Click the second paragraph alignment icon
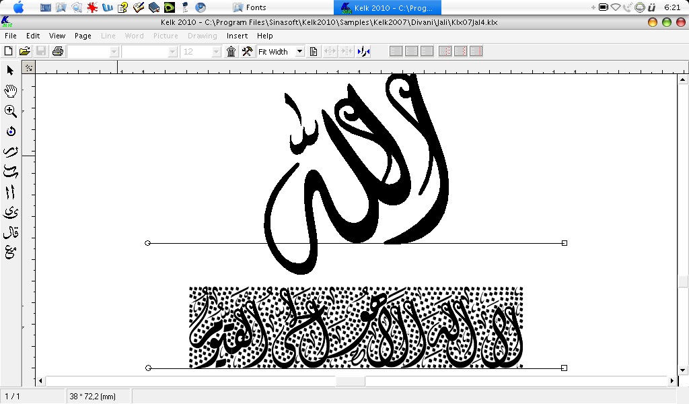Image resolution: width=689 pixels, height=404 pixels. [x=411, y=51]
